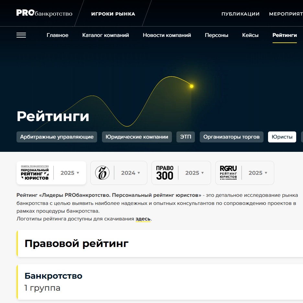Image resolution: width=303 pixels, height=303 pixels.
Task: Select the ЭТП category tab
Action: 185,137
